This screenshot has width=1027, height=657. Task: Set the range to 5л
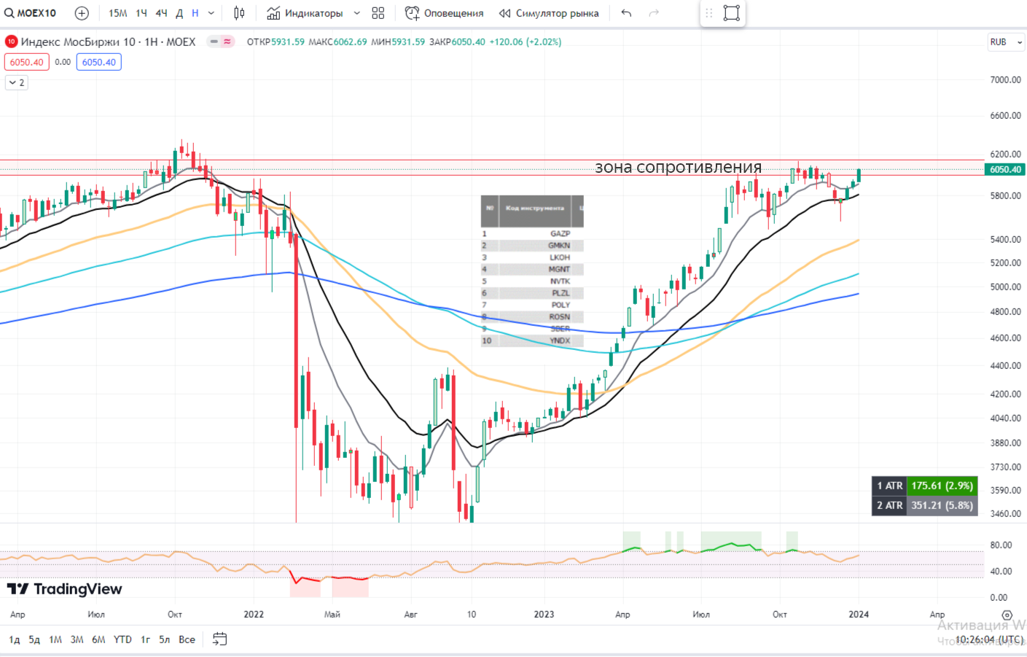coord(165,639)
